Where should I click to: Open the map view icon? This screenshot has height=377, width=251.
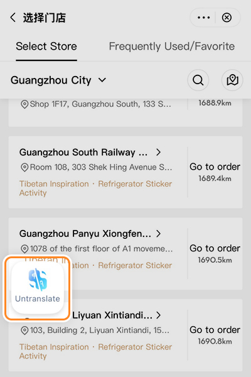pyautogui.click(x=232, y=80)
